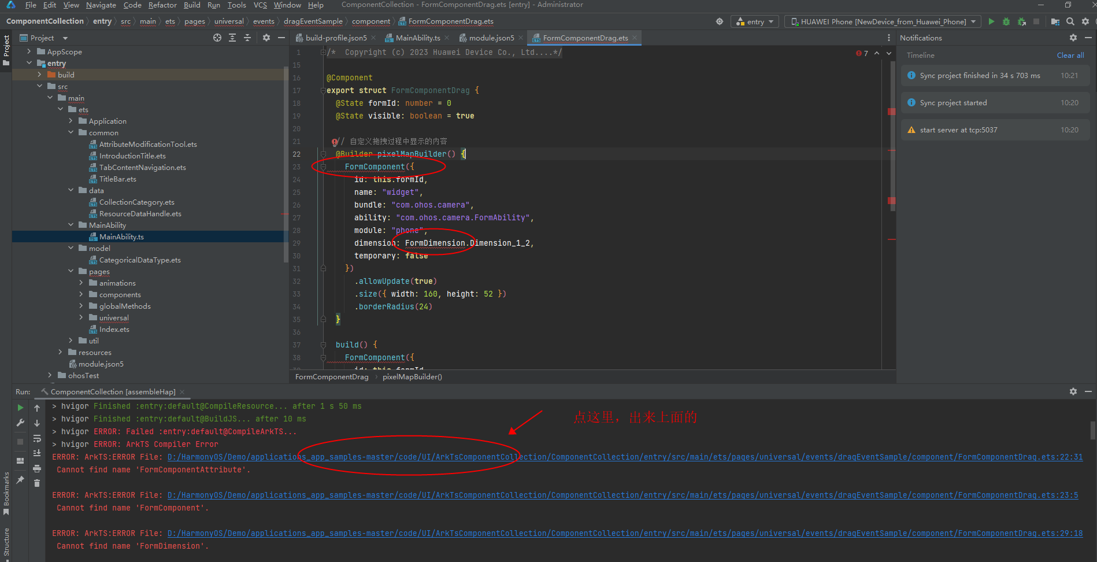
Task: Expand the animations folder
Action: [81, 283]
